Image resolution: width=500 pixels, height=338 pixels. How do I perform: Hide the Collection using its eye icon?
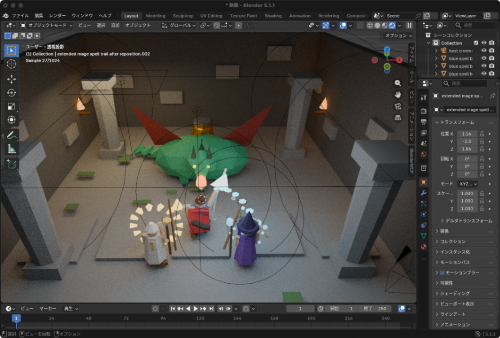tap(484, 43)
